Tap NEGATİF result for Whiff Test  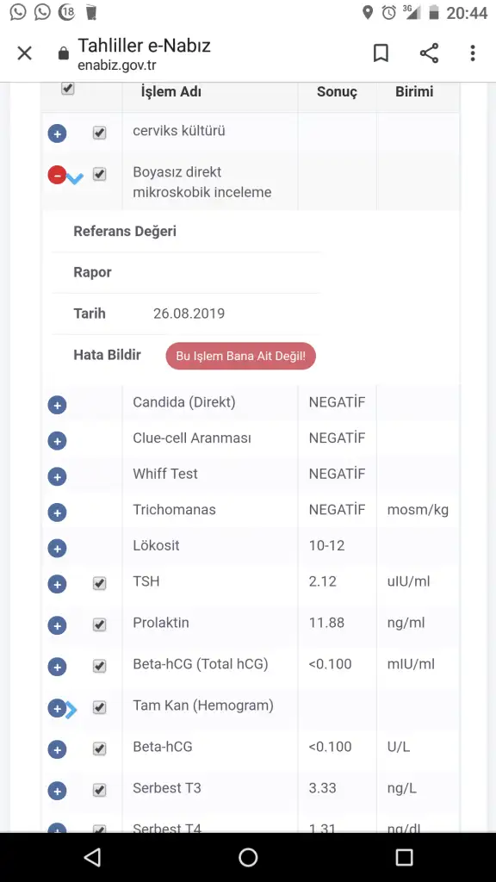(337, 474)
